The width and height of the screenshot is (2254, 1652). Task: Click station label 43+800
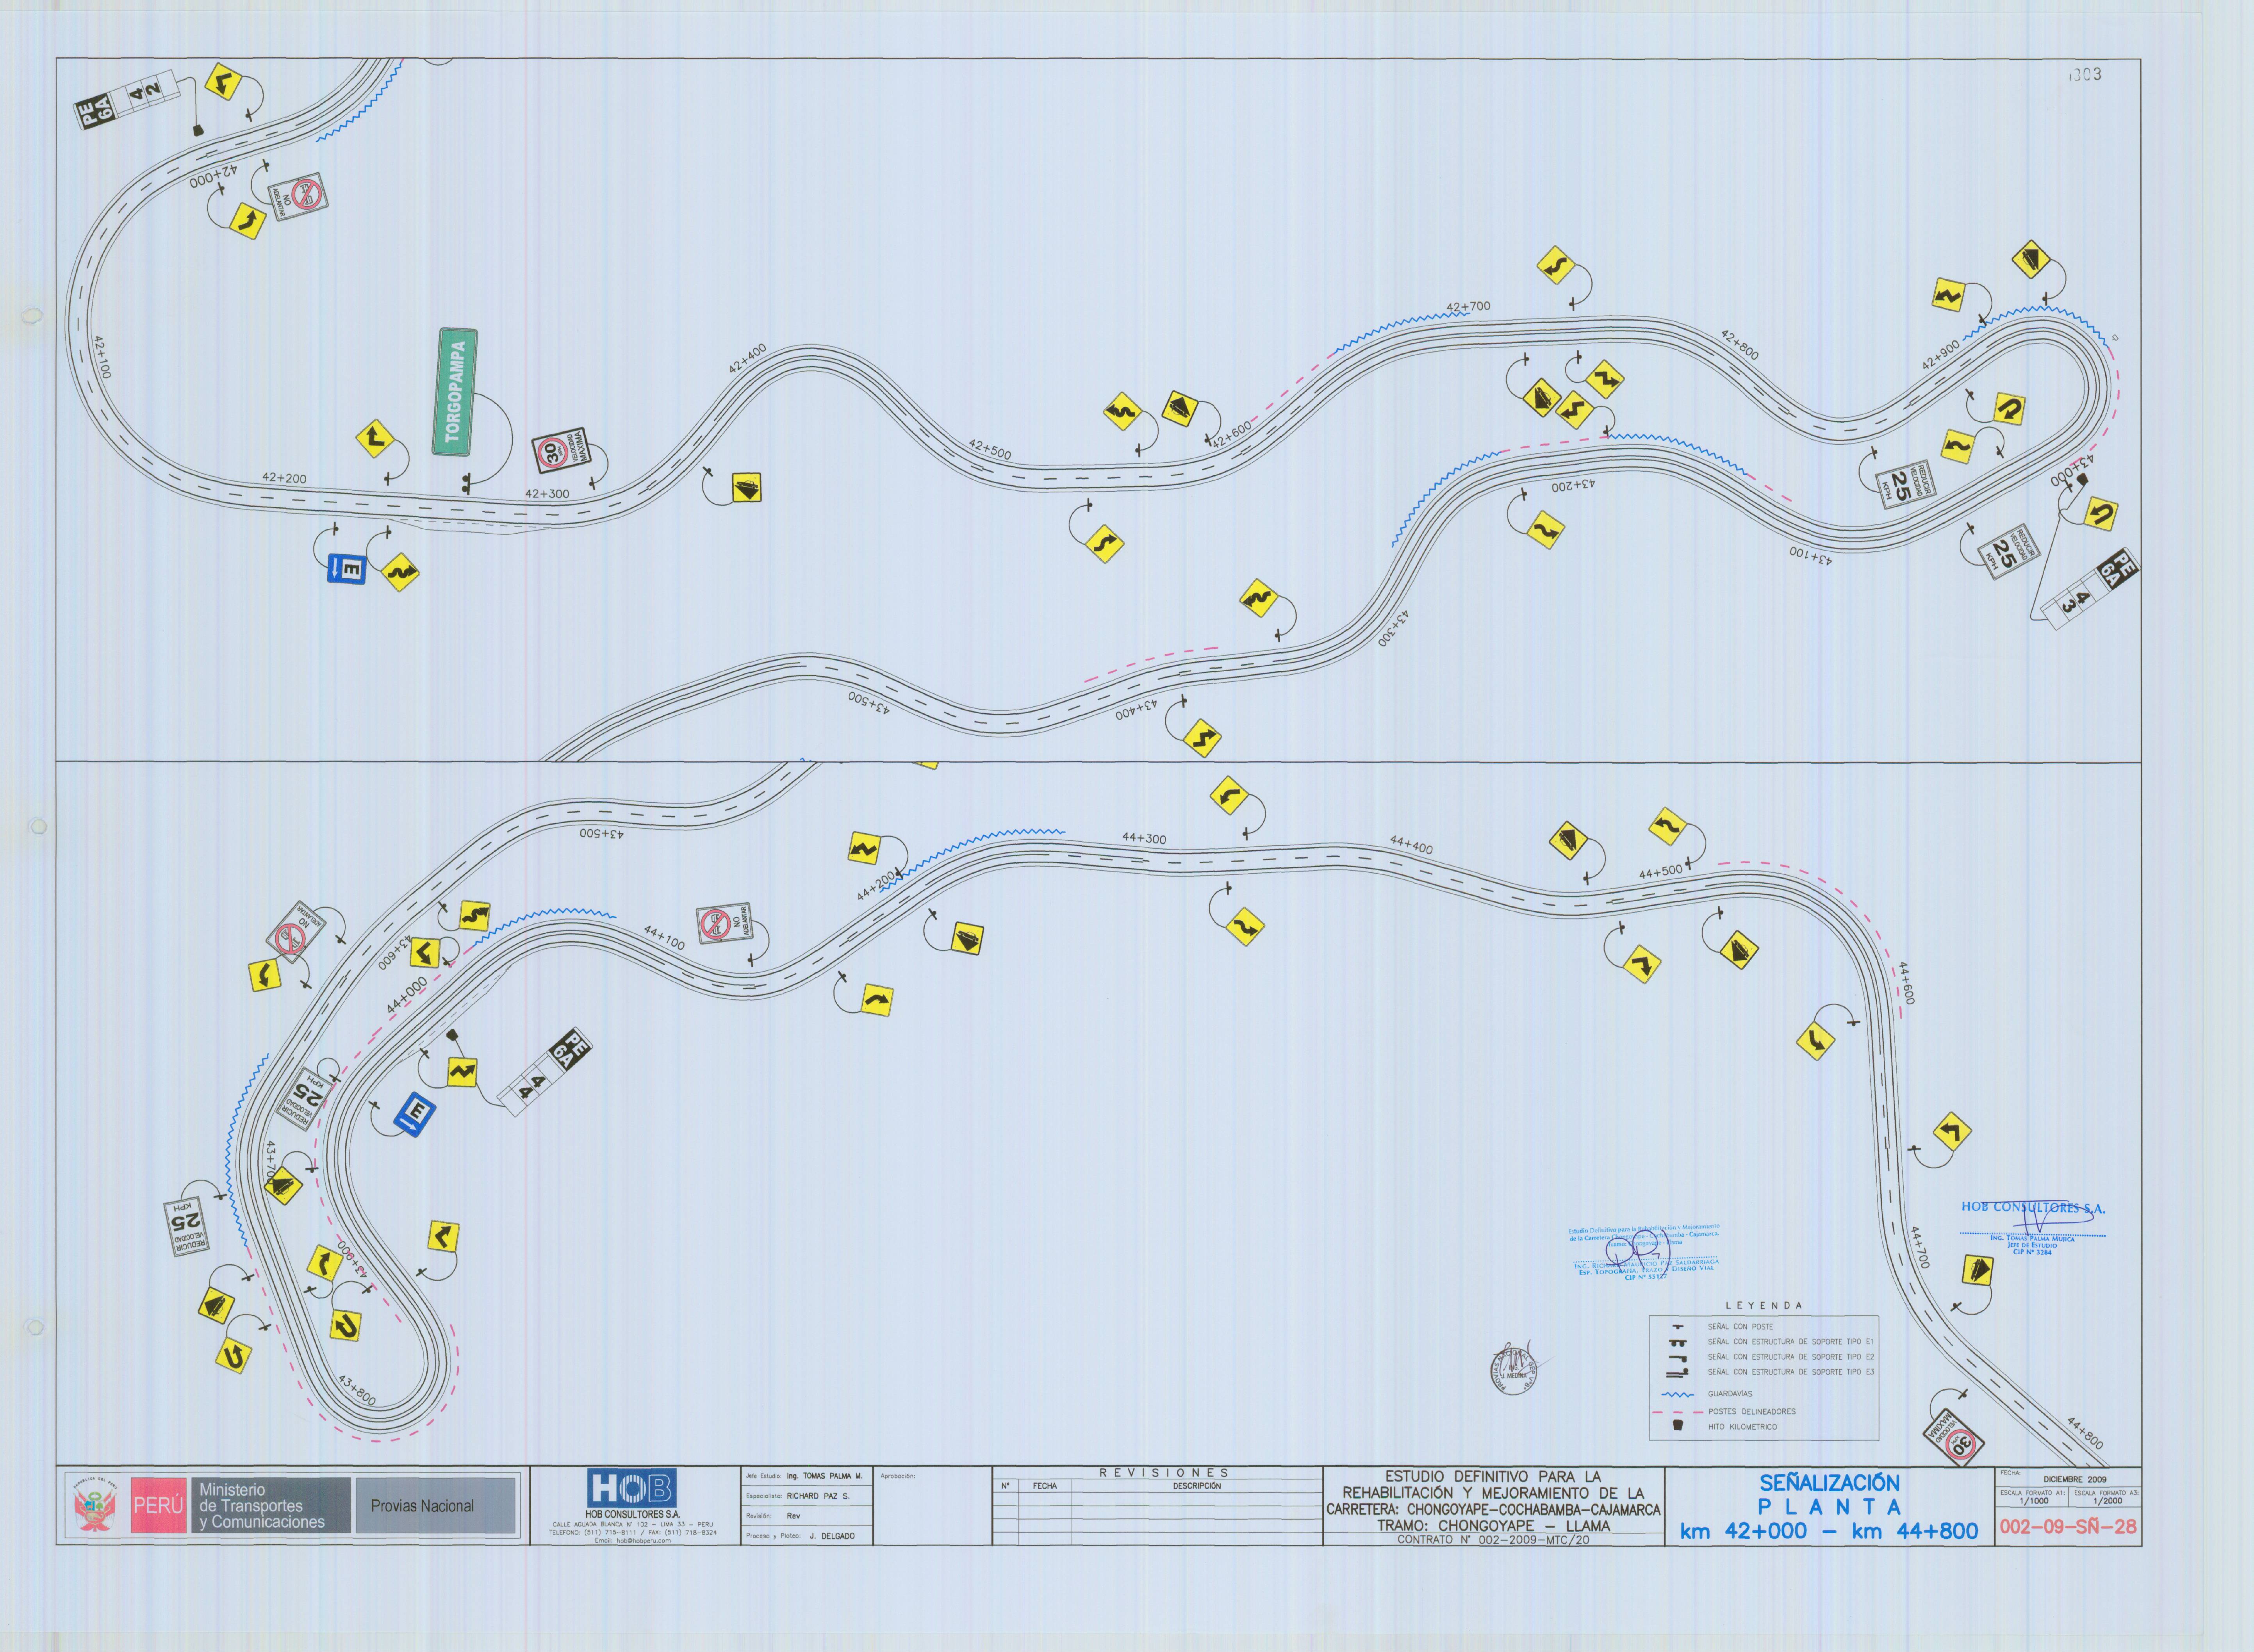[x=357, y=1390]
